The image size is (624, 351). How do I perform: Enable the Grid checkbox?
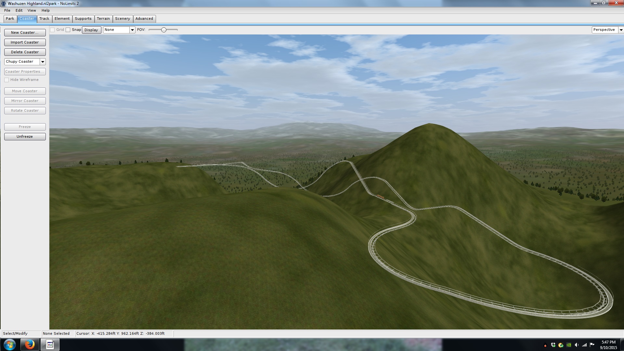tap(52, 30)
